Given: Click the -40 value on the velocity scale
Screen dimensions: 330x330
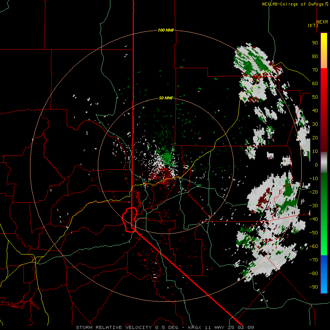Looking at the screenshot, I should point(313,219).
